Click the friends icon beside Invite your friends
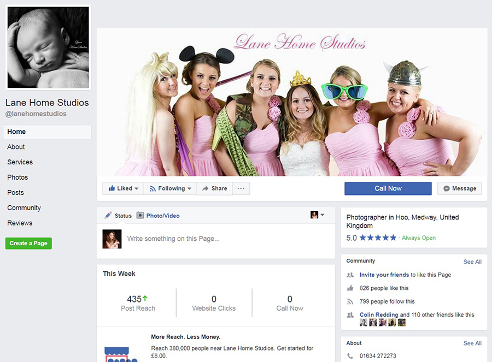This screenshot has height=362, width=492. pyautogui.click(x=350, y=275)
